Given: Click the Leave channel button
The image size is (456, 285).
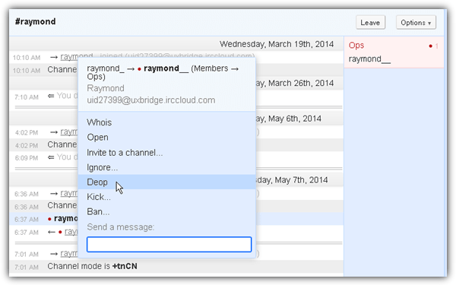Looking at the screenshot, I should coord(370,22).
